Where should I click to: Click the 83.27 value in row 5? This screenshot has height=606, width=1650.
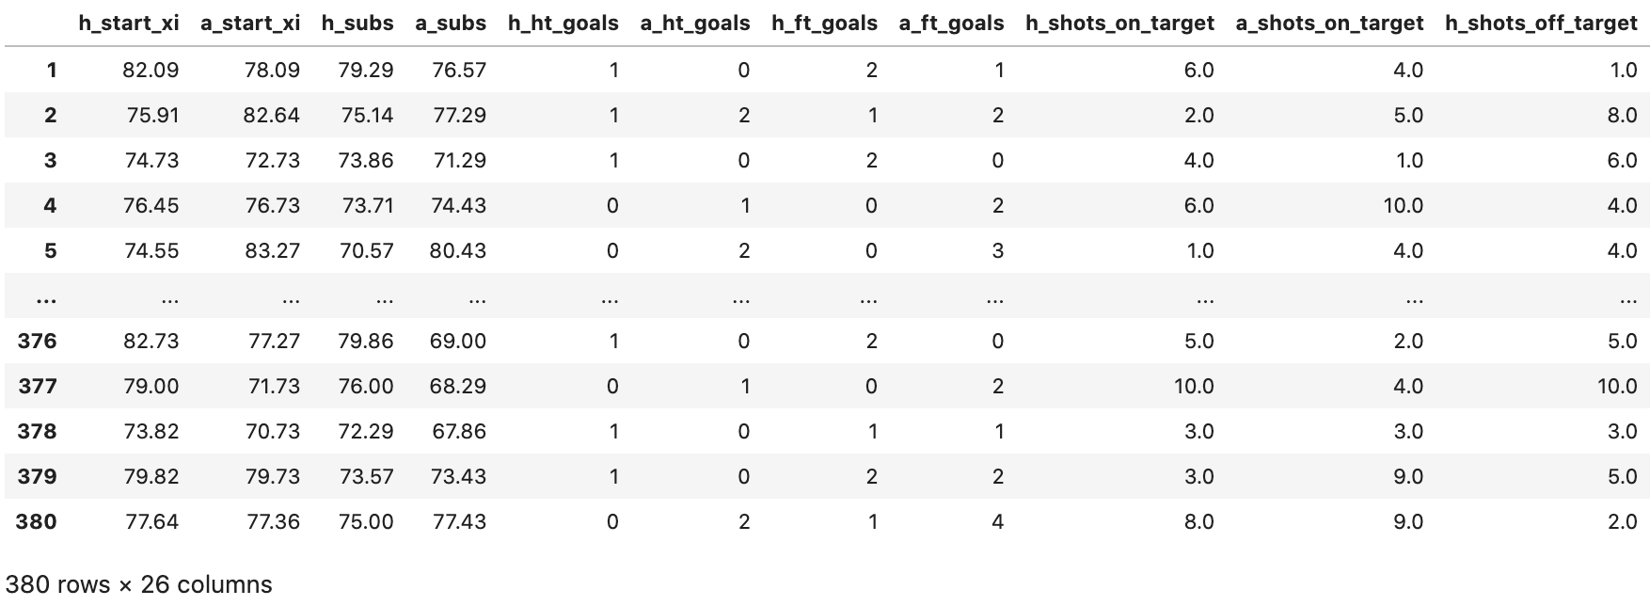point(272,250)
